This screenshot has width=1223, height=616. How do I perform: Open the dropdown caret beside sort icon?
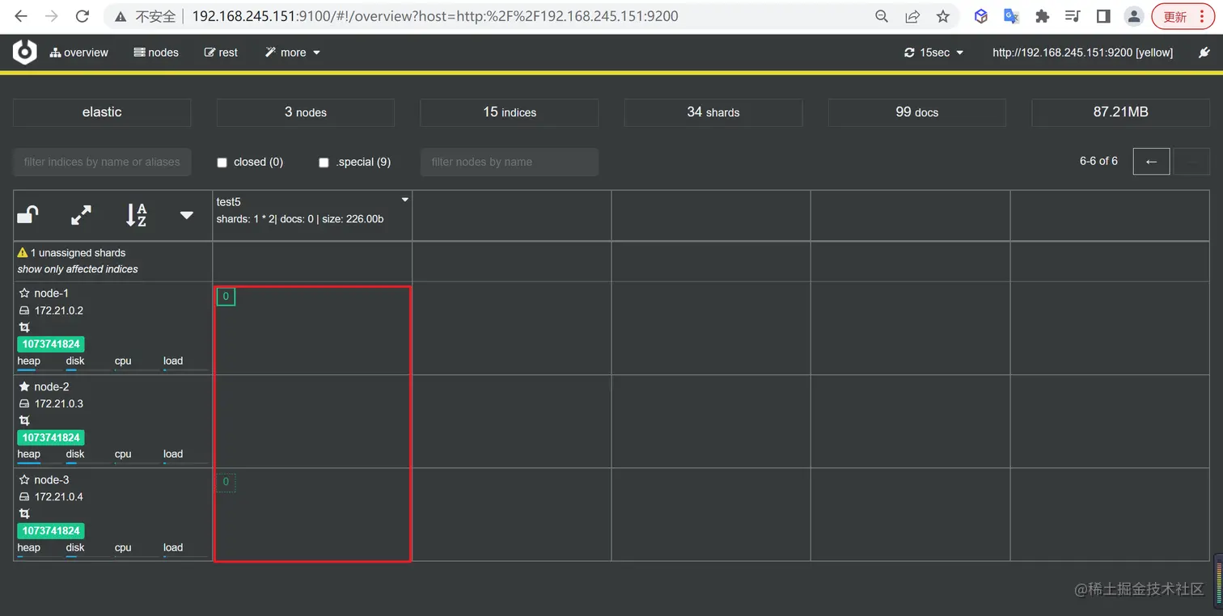click(187, 215)
